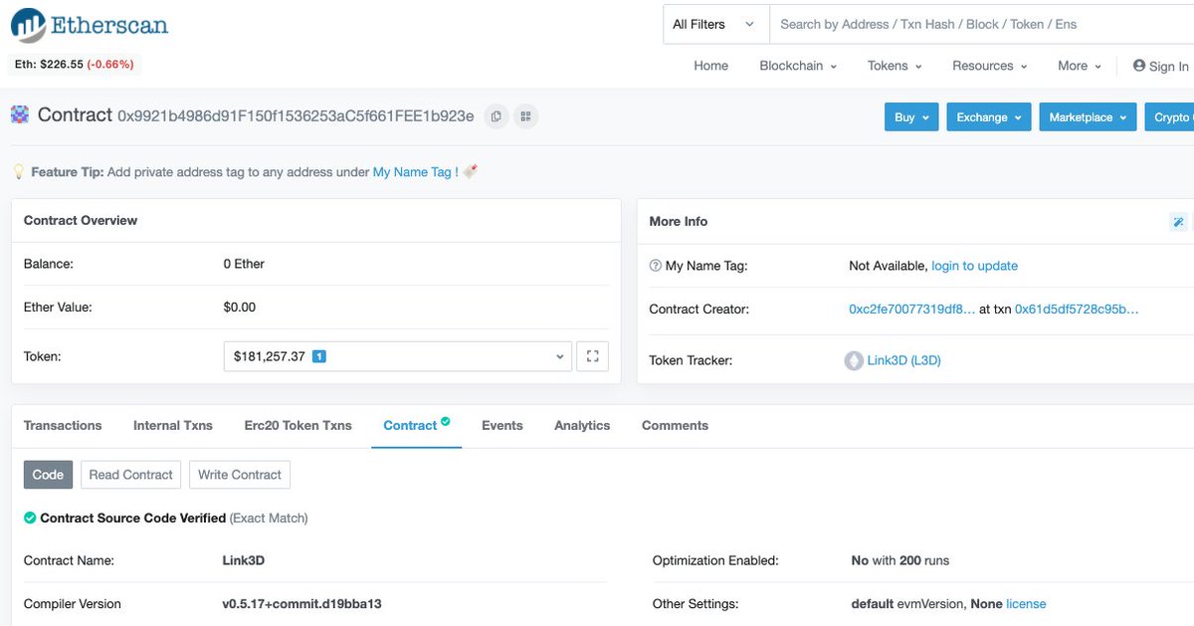Select the Contract tab
This screenshot has height=626, width=1194.
coord(417,425)
